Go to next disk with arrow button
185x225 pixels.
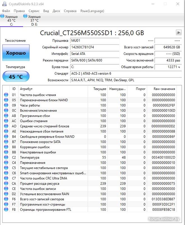pyautogui.click(x=179, y=32)
